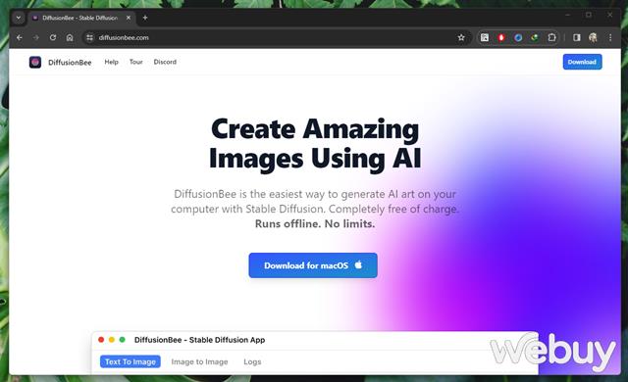This screenshot has height=382, width=628.
Task: Click the "Create Amazing Images Using AI" heading
Action: pos(315,143)
